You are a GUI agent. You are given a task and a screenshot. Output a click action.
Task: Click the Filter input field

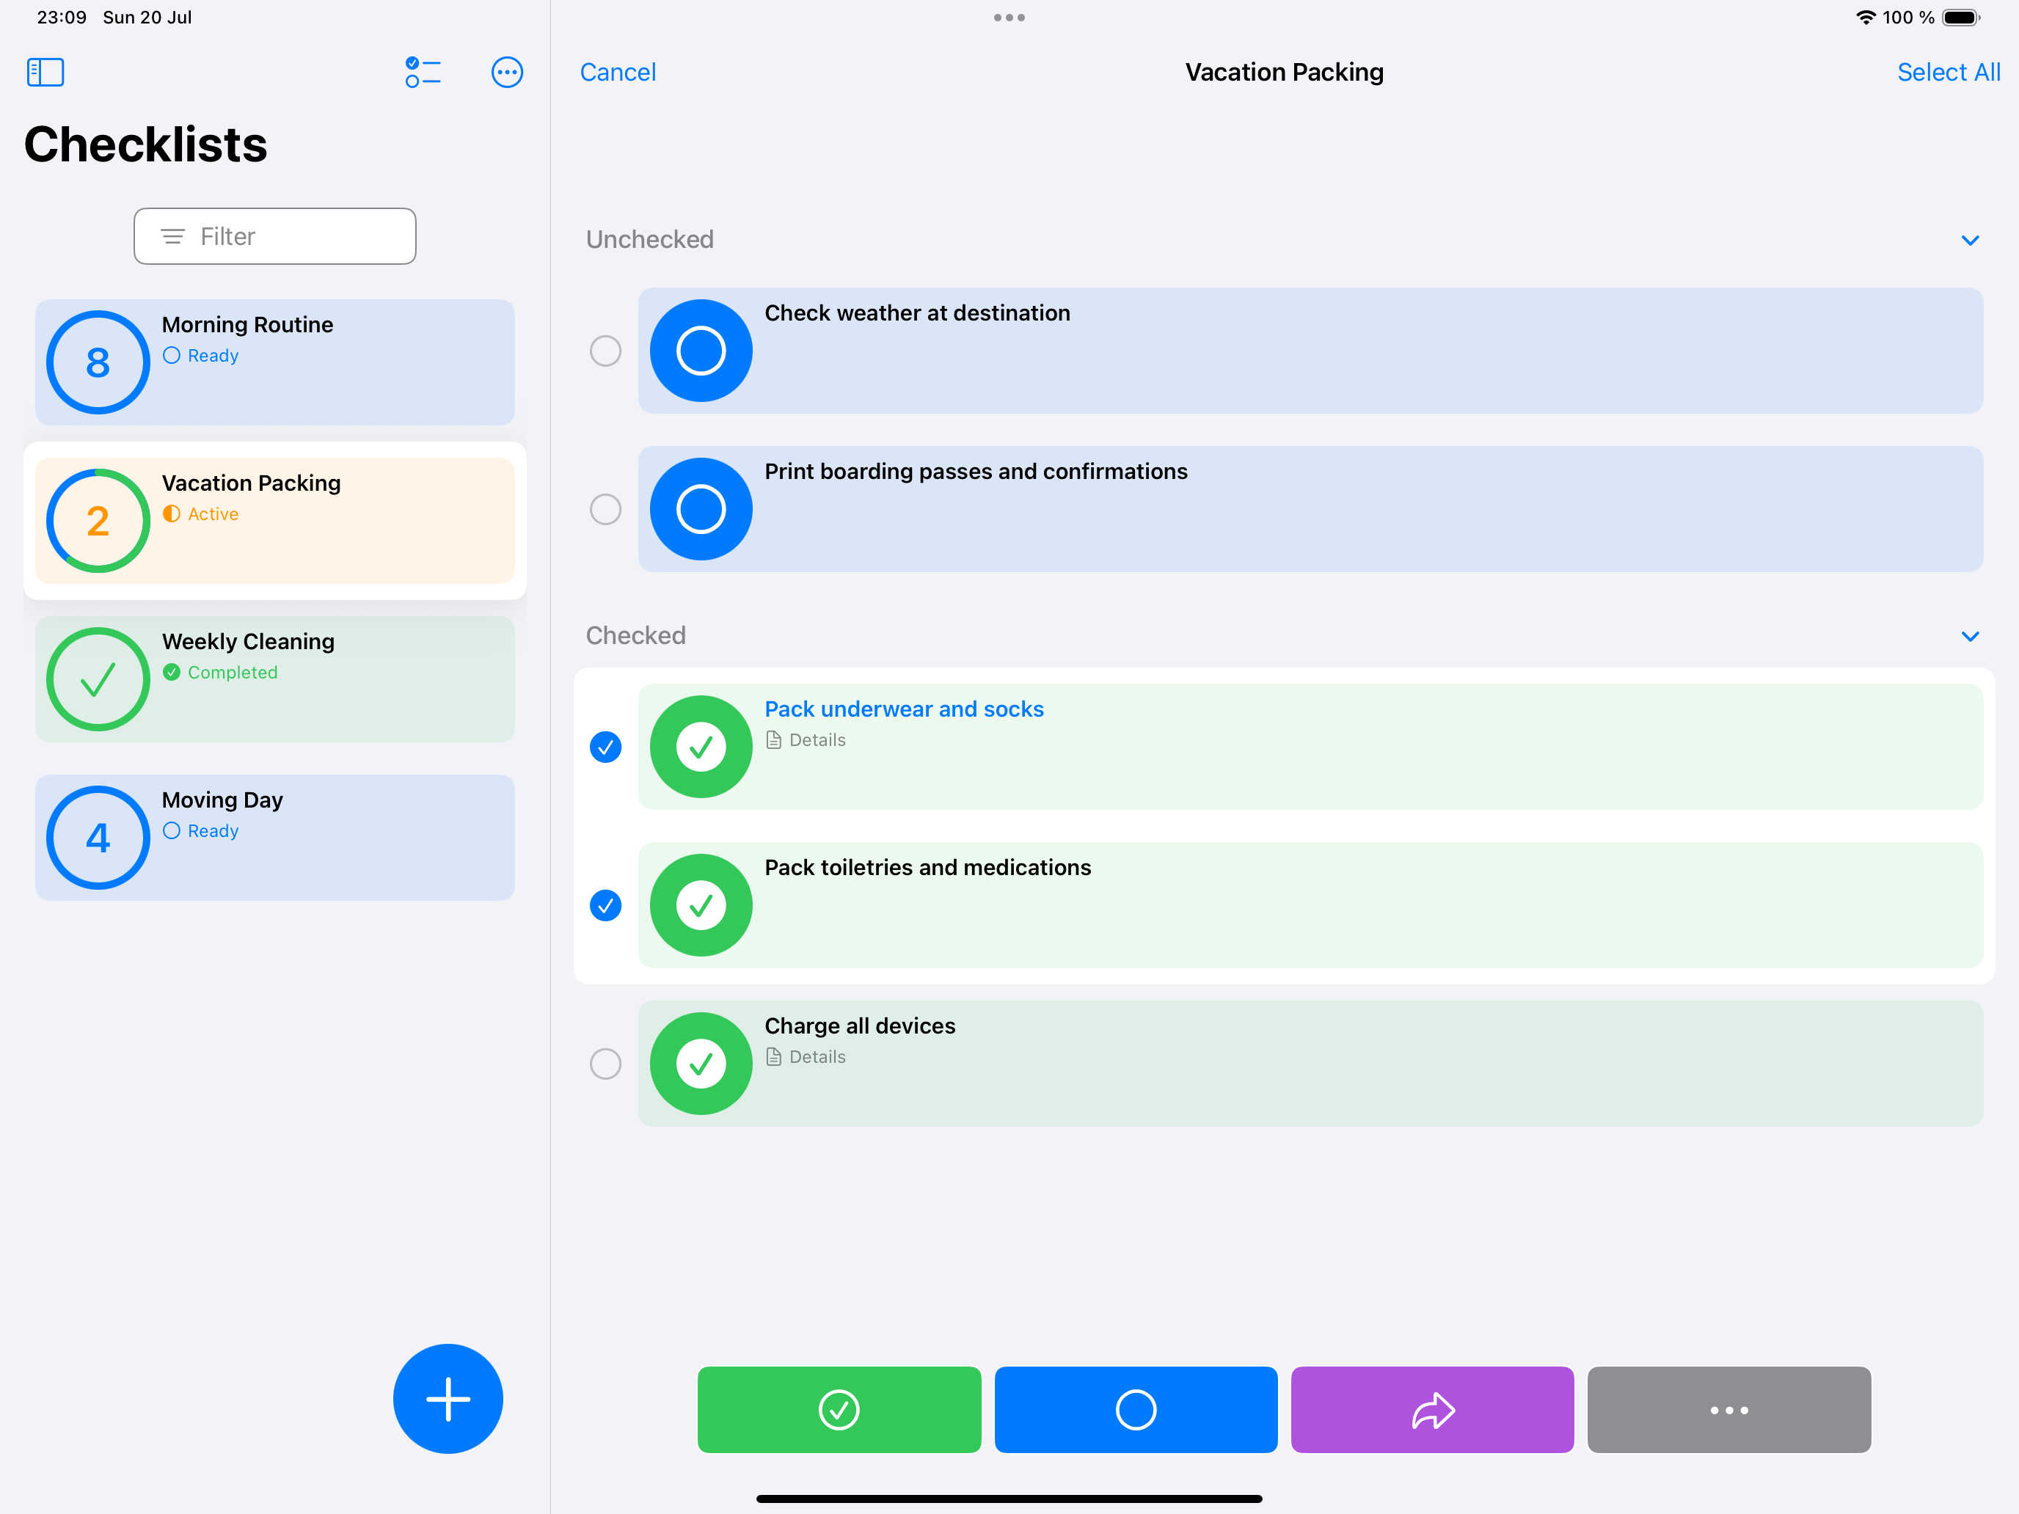pos(274,235)
